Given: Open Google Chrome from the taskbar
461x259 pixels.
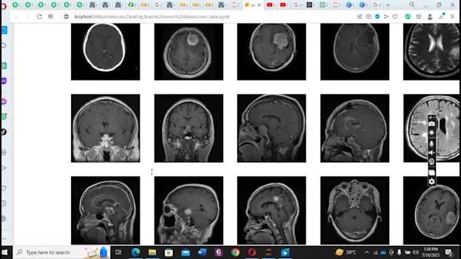Looking at the screenshot, I should pos(235,252).
